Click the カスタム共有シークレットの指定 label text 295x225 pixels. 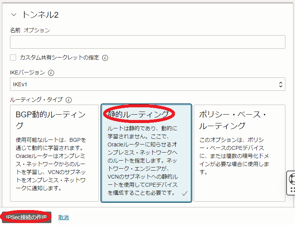pos(59,58)
